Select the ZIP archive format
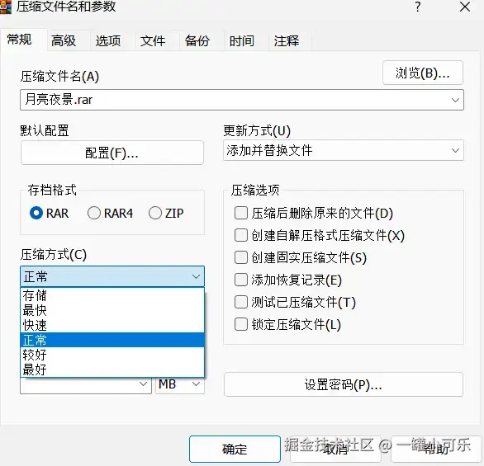This screenshot has width=484, height=466. pyautogui.click(x=155, y=213)
